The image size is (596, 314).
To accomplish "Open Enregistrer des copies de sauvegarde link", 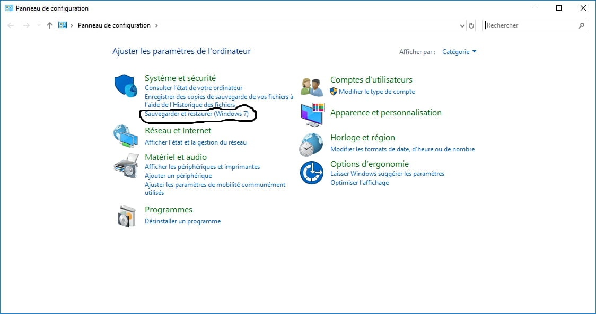I will [x=219, y=101].
